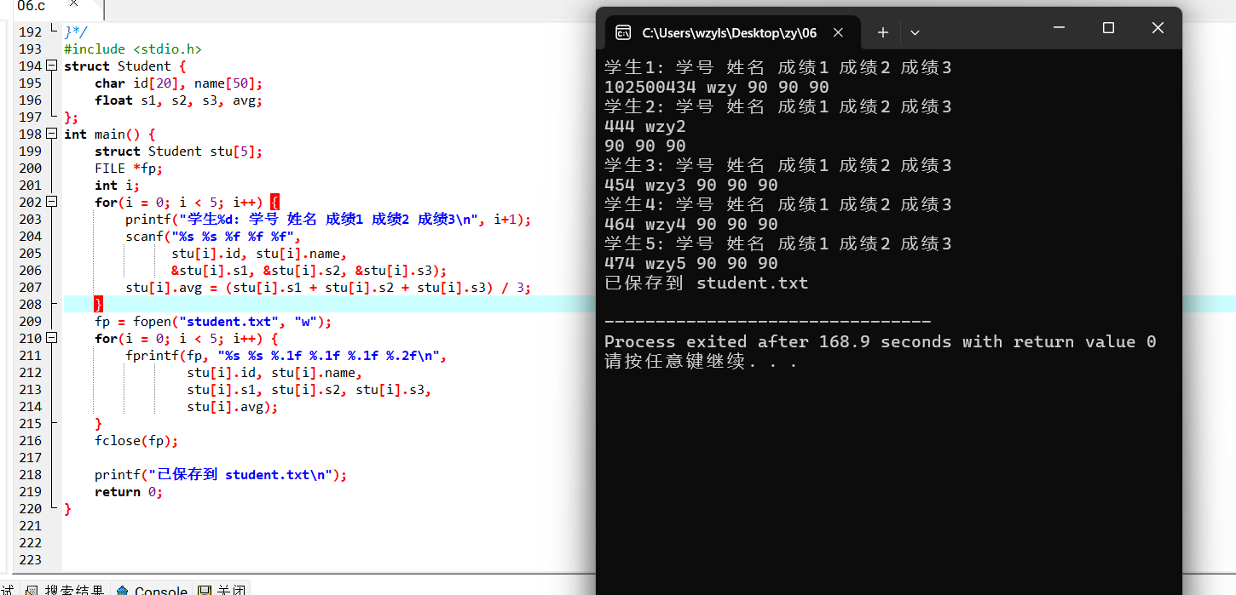Click 'FILE *fp;' code line
The width and height of the screenshot is (1236, 595).
pos(129,168)
